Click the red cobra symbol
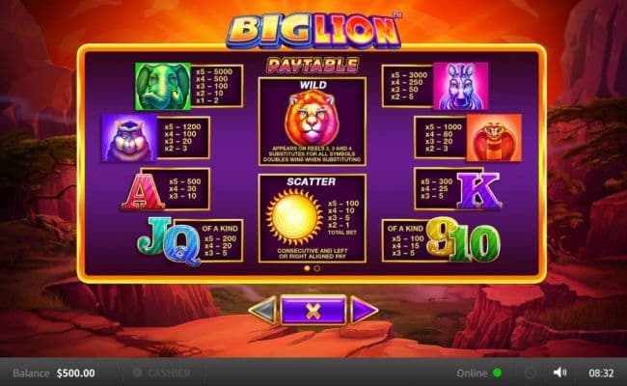627x386 pixels. 494,138
